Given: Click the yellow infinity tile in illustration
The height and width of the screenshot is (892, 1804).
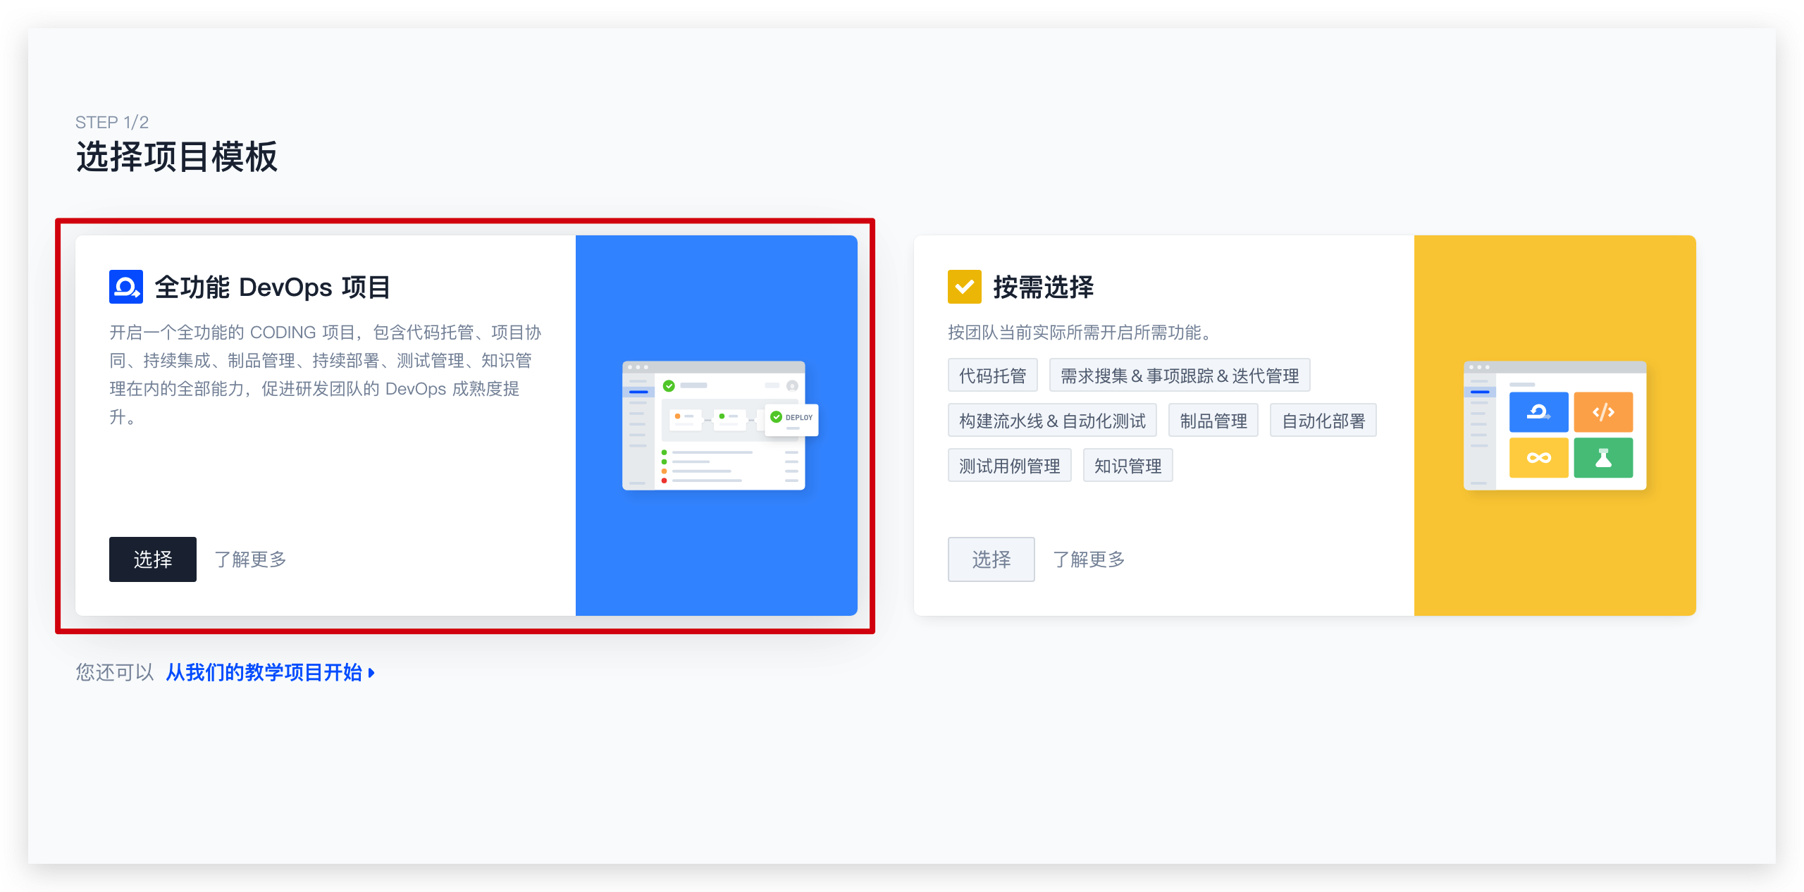Looking at the screenshot, I should point(1538,458).
